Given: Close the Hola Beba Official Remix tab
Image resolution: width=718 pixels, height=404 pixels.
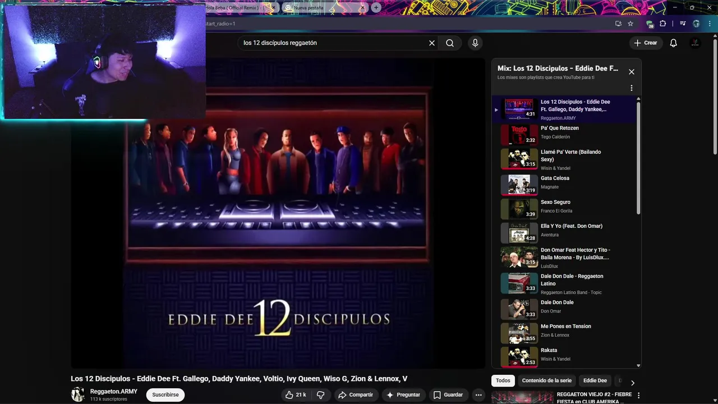Looking at the screenshot, I should tap(274, 8).
